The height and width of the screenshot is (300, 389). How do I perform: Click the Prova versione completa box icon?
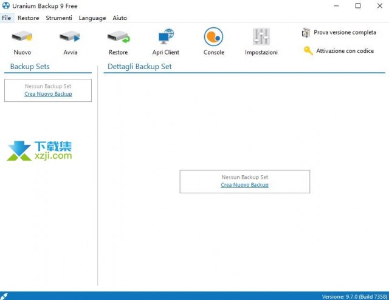coord(306,32)
